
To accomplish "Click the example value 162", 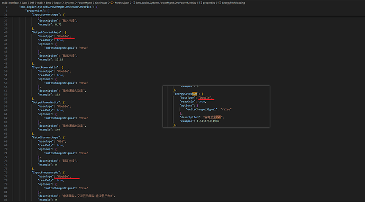I will point(58,94).
